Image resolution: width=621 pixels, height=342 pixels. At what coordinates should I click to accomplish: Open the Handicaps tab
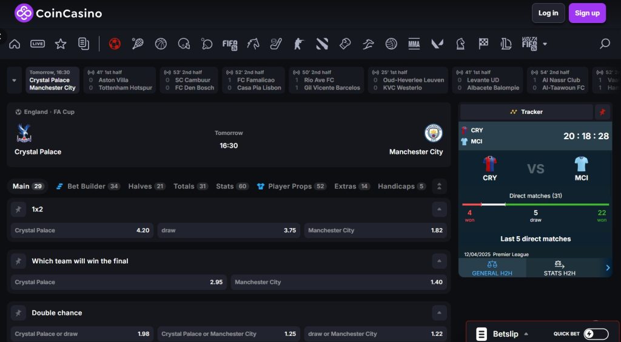tap(402, 186)
